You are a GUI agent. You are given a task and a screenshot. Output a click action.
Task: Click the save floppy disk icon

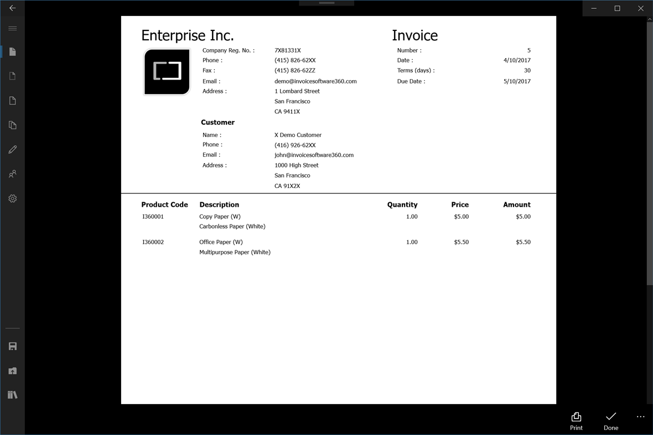pyautogui.click(x=12, y=346)
